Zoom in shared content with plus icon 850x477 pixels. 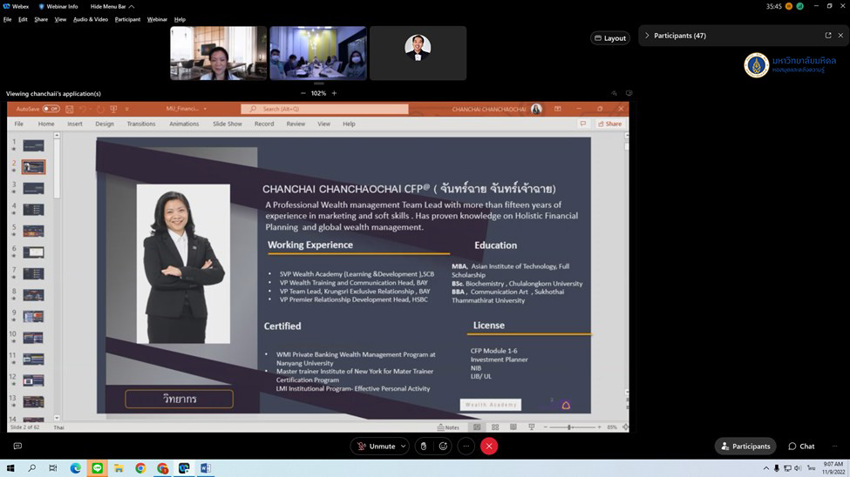[334, 93]
